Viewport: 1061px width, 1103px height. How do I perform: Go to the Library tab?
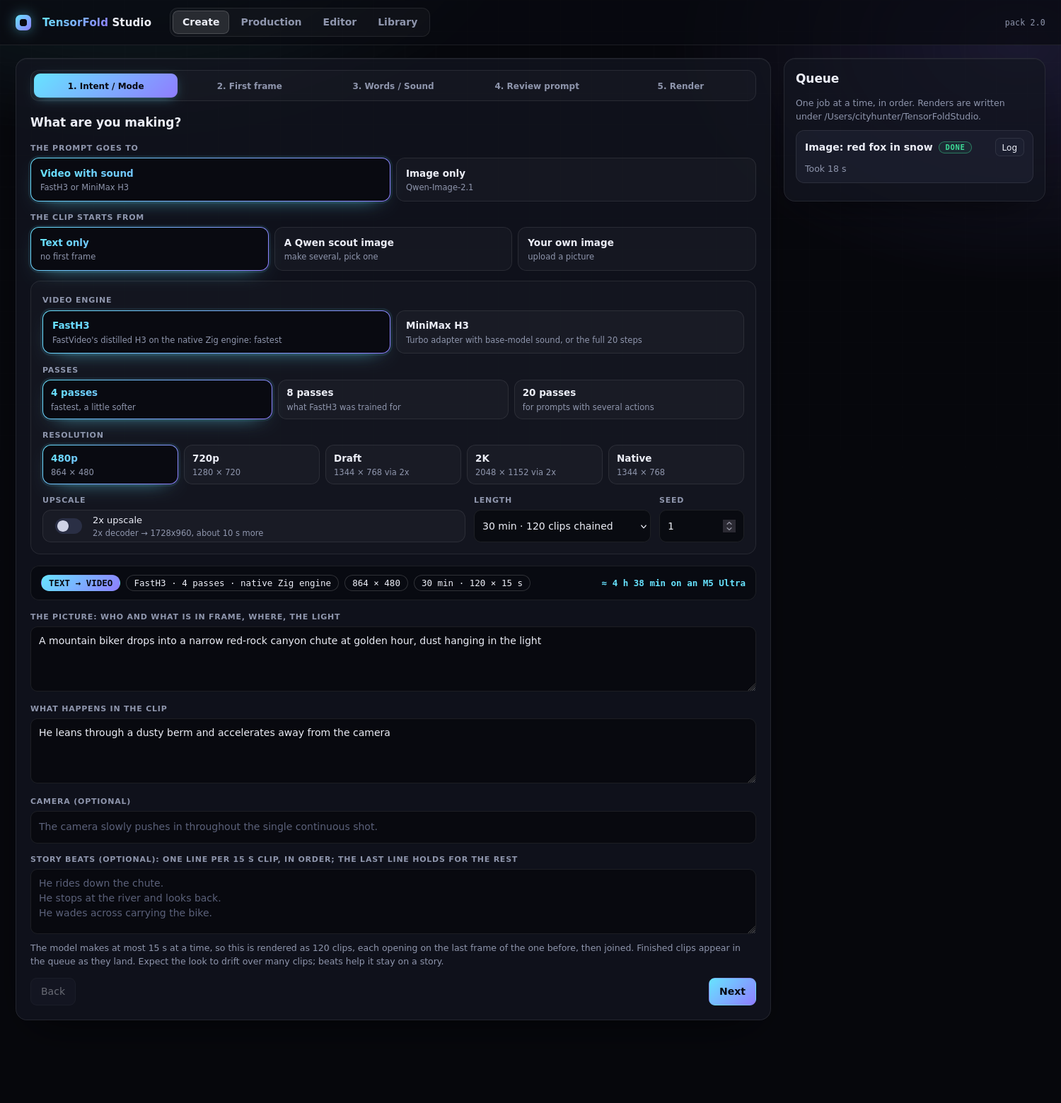[398, 22]
